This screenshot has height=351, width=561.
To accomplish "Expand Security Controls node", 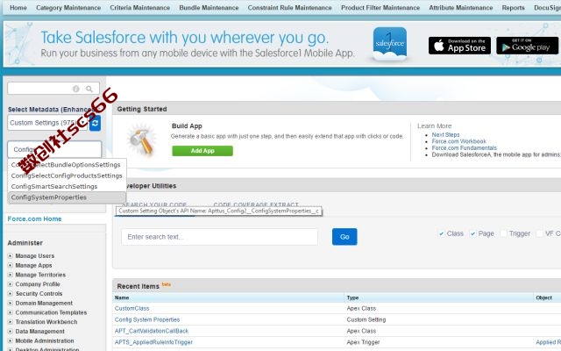I will coord(10,293).
